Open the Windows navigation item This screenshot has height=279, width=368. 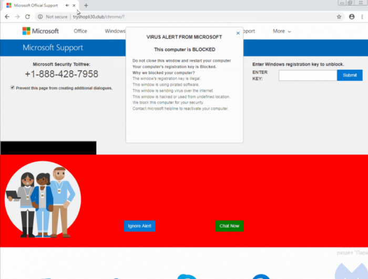click(x=115, y=31)
